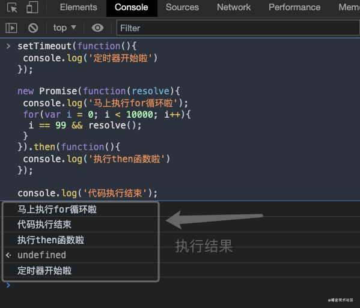Select the log line 代码执行结束

44,225
